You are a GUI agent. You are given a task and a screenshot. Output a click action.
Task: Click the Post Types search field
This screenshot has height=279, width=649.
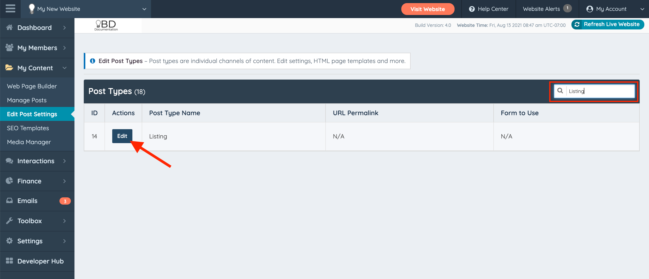point(600,91)
